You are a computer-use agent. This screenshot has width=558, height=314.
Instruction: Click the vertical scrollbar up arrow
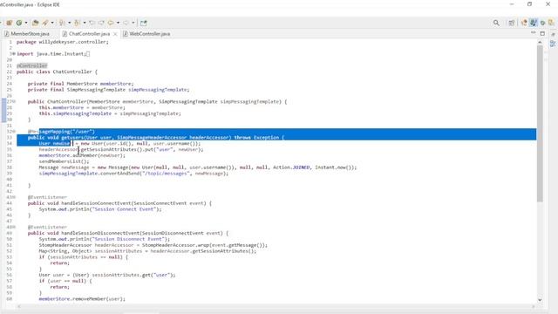(x=540, y=43)
